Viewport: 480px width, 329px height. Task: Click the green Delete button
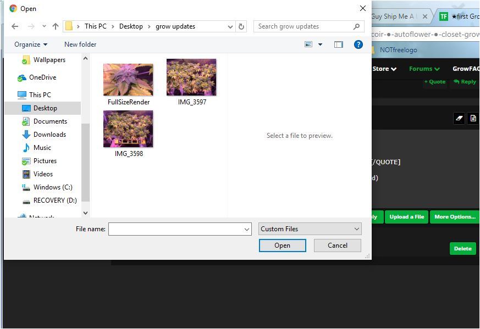463,249
